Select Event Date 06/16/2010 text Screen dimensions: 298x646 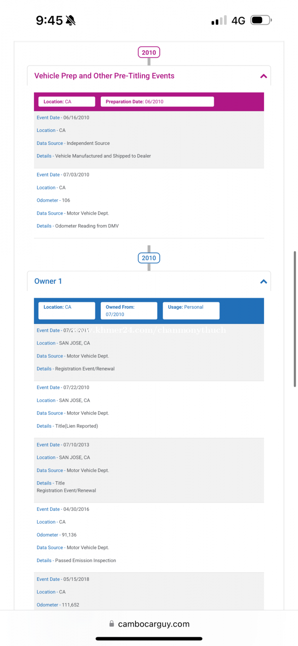63,118
